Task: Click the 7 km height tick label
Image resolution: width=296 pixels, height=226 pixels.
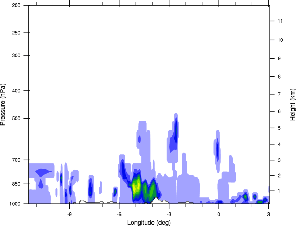Action: pos(279,94)
